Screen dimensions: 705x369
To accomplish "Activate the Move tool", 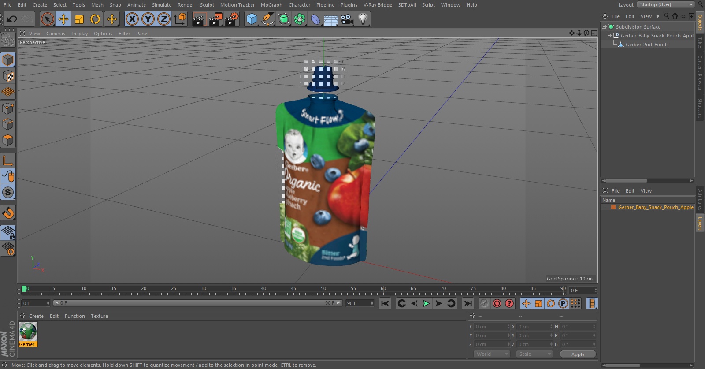I will point(63,19).
